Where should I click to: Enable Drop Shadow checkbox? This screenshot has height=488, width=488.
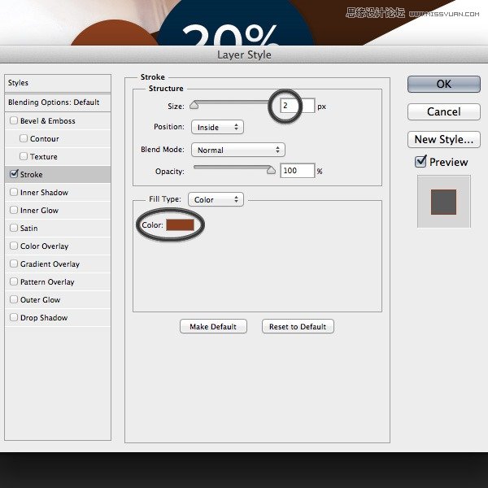pyautogui.click(x=14, y=317)
